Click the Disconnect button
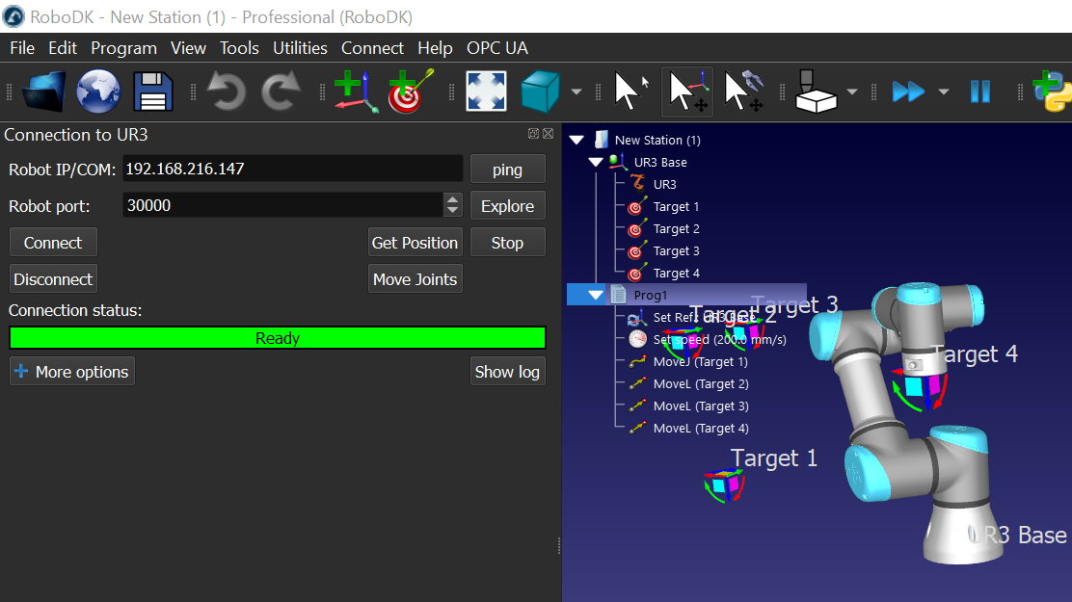The width and height of the screenshot is (1072, 602). point(53,278)
